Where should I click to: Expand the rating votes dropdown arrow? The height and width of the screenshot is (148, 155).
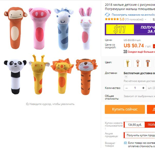tap(146, 19)
